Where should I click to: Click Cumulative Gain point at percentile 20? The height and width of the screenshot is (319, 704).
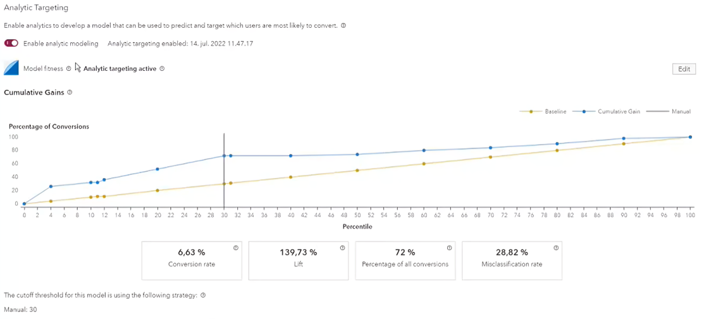coord(157,169)
